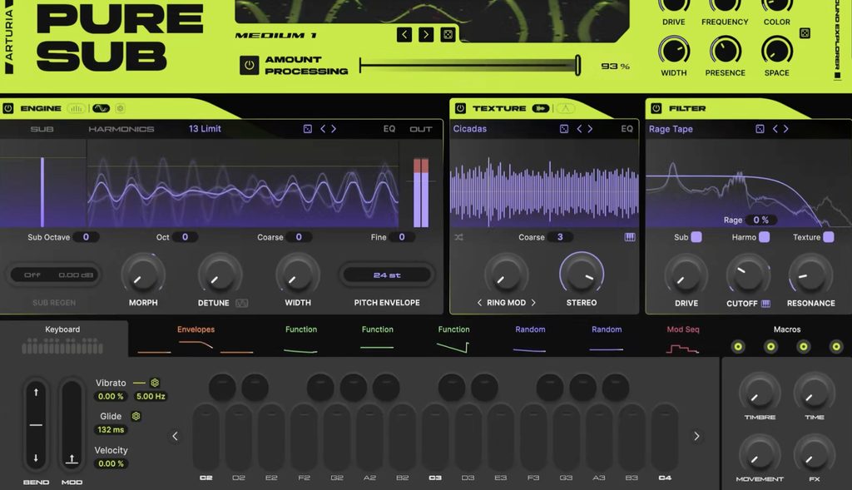Select the texture sample playback mode icon
The height and width of the screenshot is (490, 852).
[x=541, y=108]
